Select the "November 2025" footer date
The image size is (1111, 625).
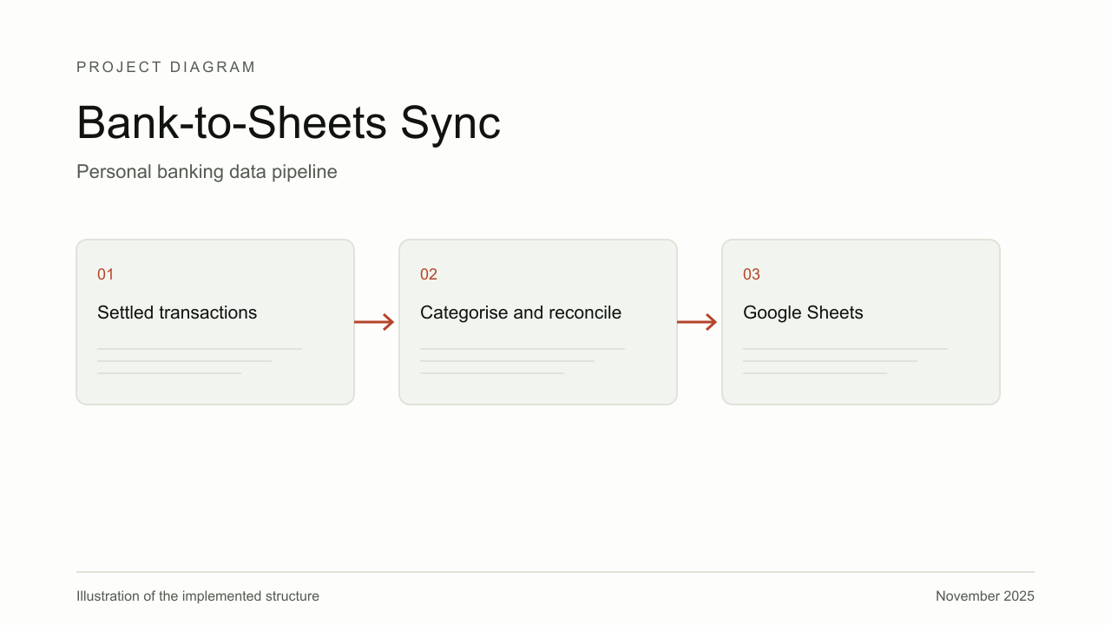[985, 596]
